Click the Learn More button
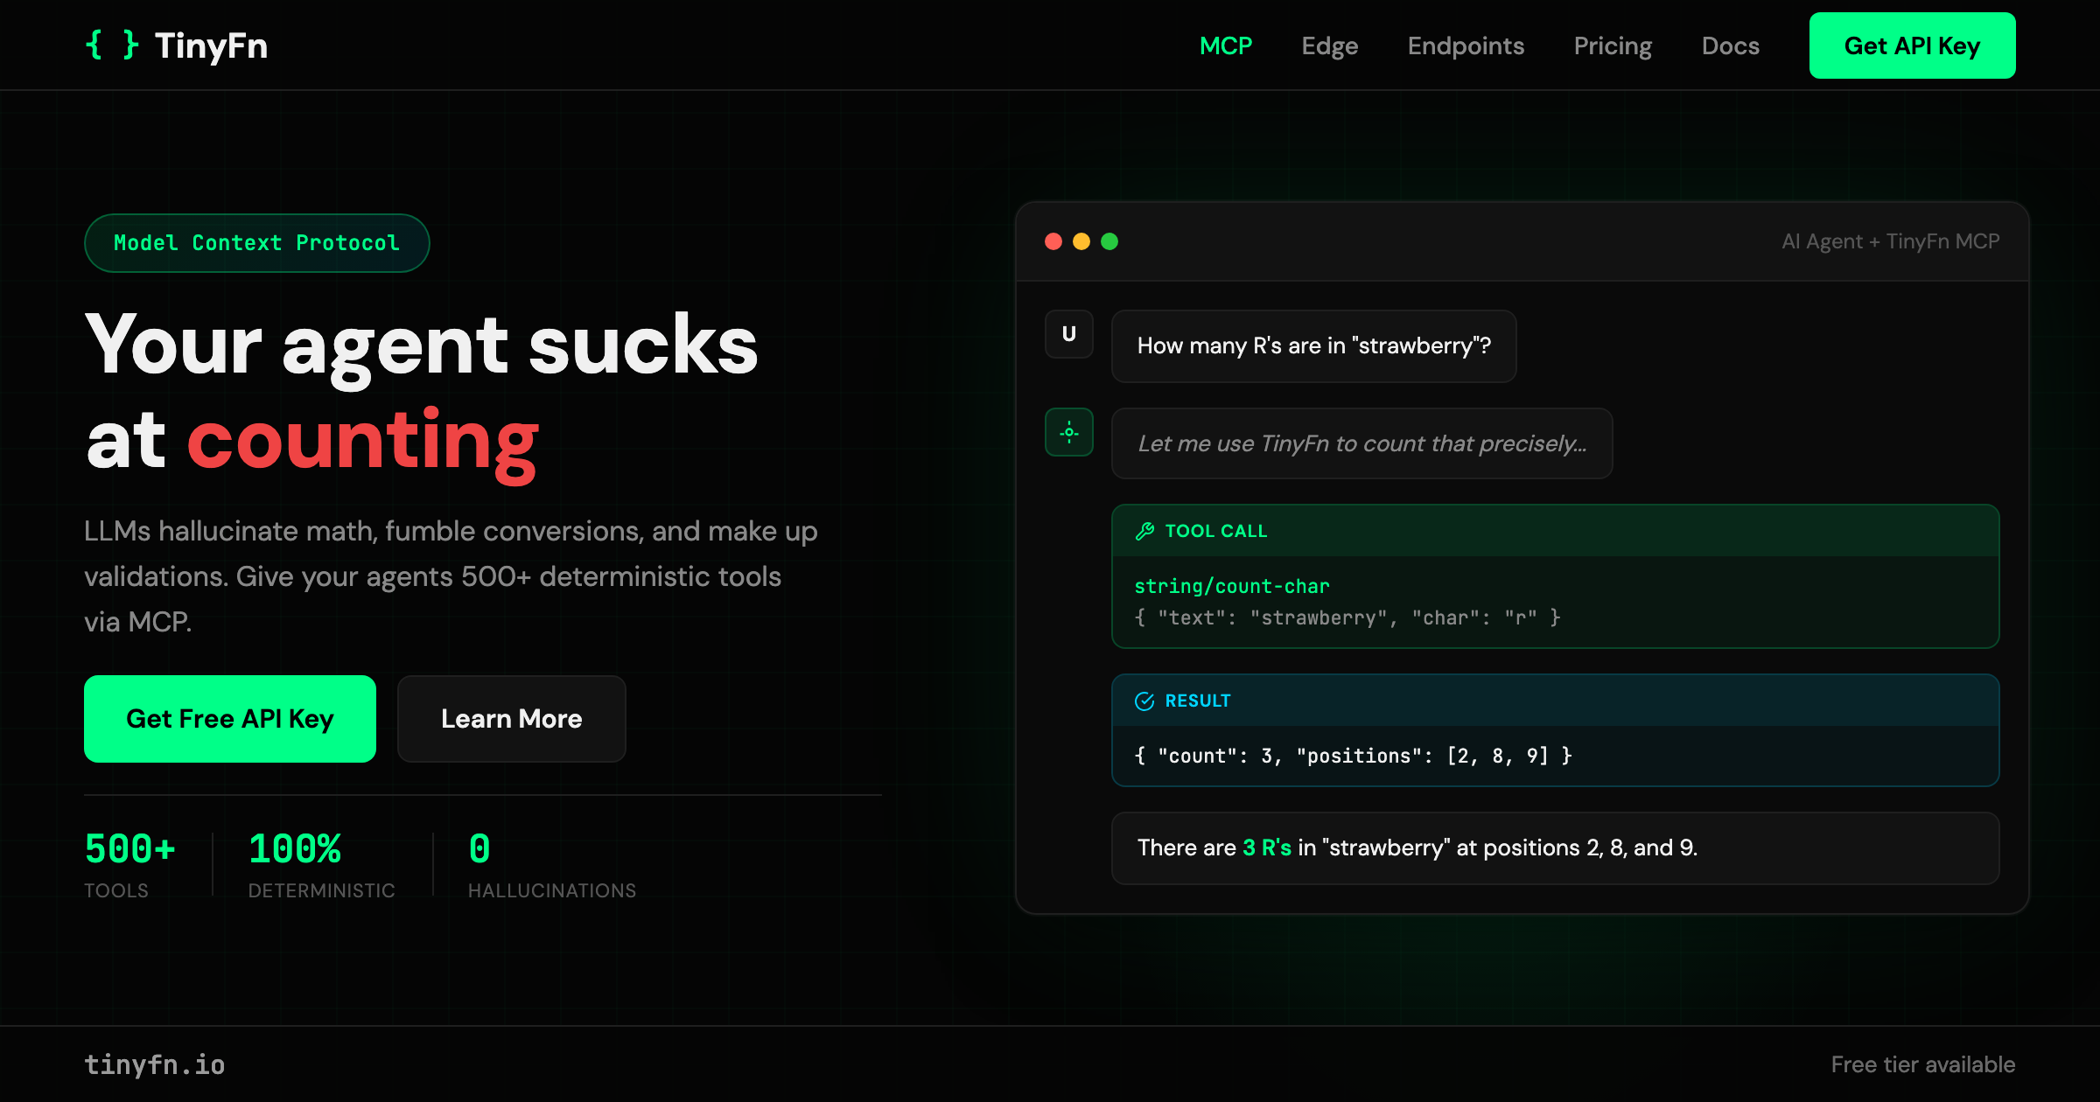 (x=511, y=718)
